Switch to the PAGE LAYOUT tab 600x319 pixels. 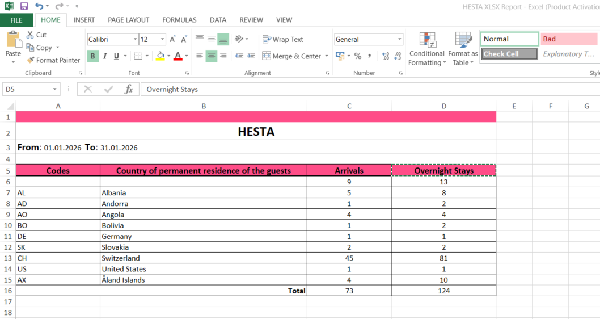click(x=128, y=20)
